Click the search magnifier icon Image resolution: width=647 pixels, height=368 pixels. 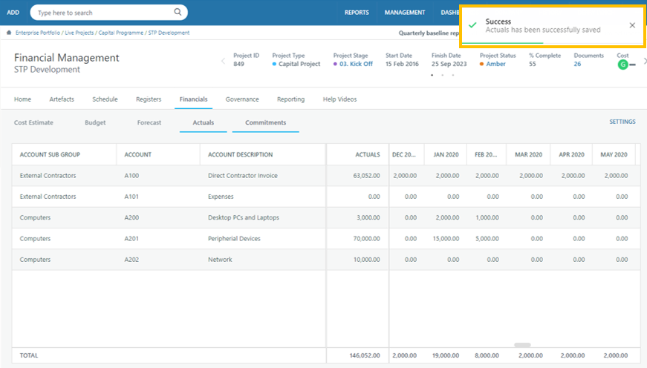178,12
